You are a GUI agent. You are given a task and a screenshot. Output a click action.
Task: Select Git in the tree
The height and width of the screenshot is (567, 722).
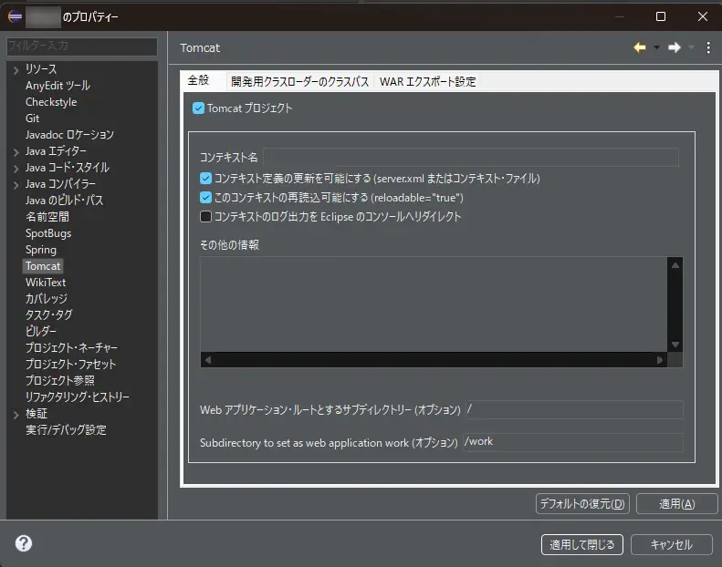pyautogui.click(x=32, y=119)
